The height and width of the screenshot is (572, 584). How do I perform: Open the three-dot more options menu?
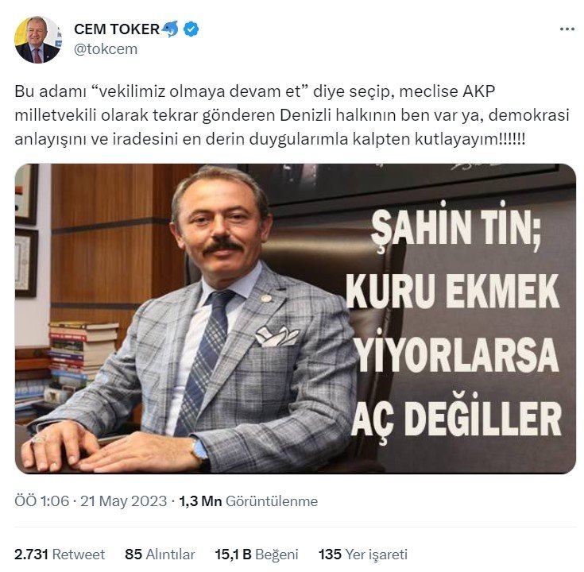point(567,29)
